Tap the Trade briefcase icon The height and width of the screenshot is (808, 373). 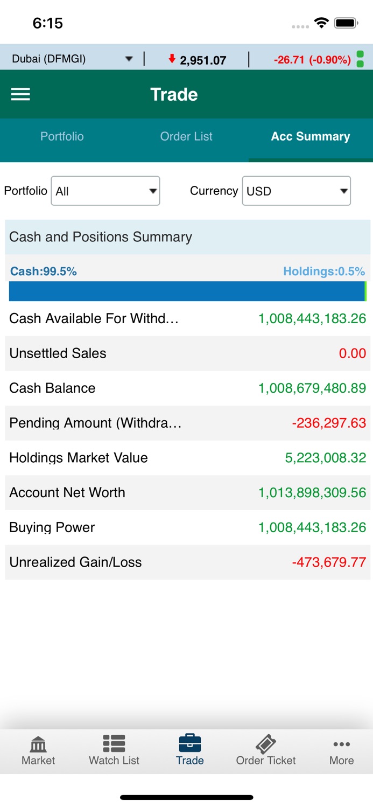190,743
